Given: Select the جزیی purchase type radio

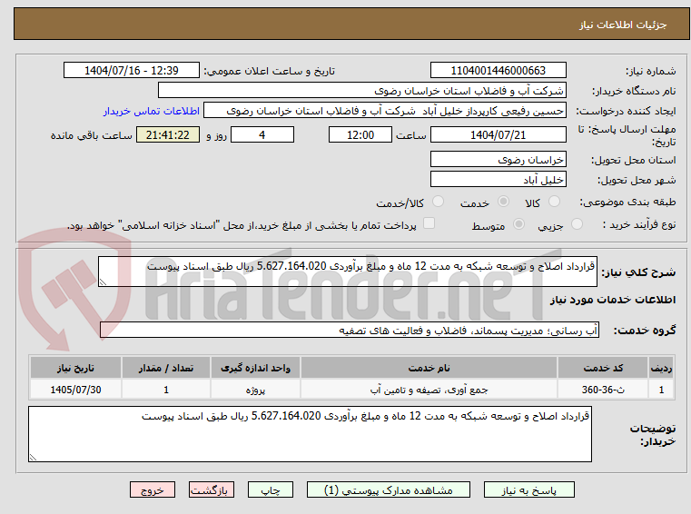Looking at the screenshot, I should click(577, 224).
